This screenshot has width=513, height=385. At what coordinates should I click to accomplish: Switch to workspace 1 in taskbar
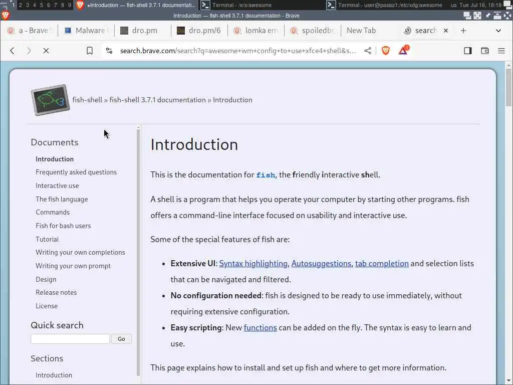[14, 5]
